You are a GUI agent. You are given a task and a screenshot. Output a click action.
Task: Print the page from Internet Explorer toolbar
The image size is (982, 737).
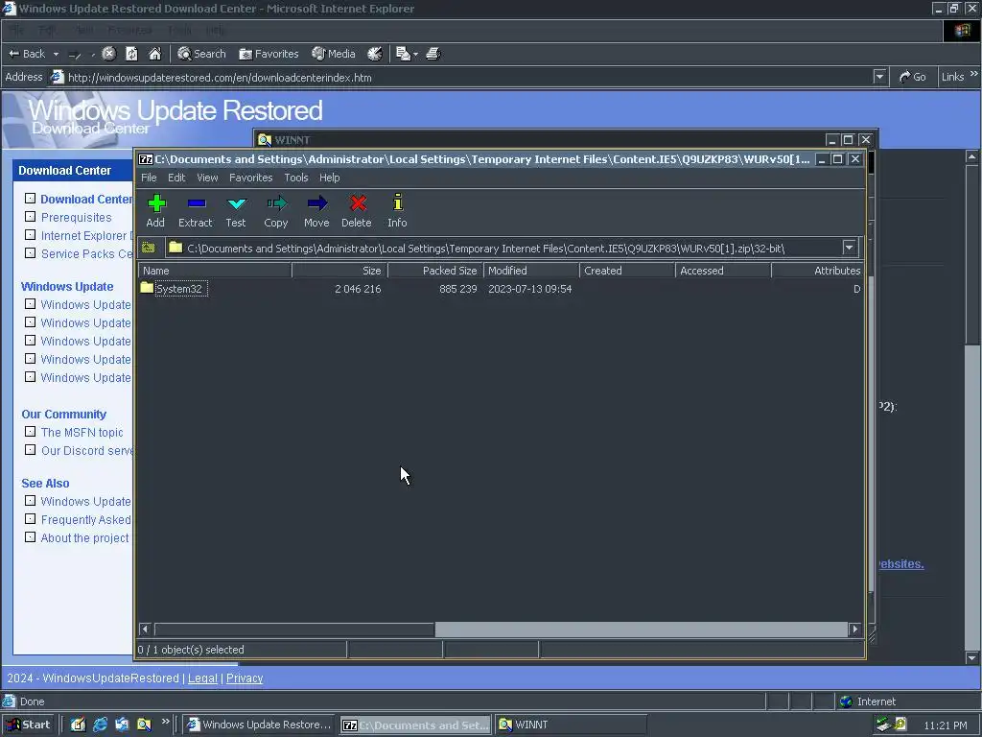click(x=433, y=54)
